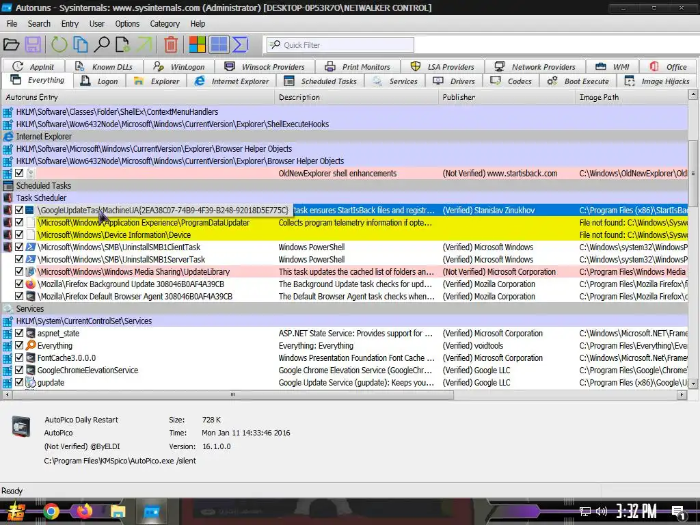The image size is (700, 525).
Task: Click the vertical scrollbar down arrow
Action: click(x=693, y=383)
